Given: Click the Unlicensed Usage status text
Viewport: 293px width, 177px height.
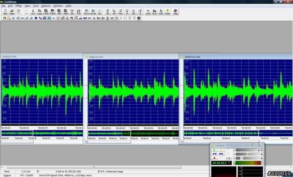Looking at the screenshot, I should (x=115, y=172).
